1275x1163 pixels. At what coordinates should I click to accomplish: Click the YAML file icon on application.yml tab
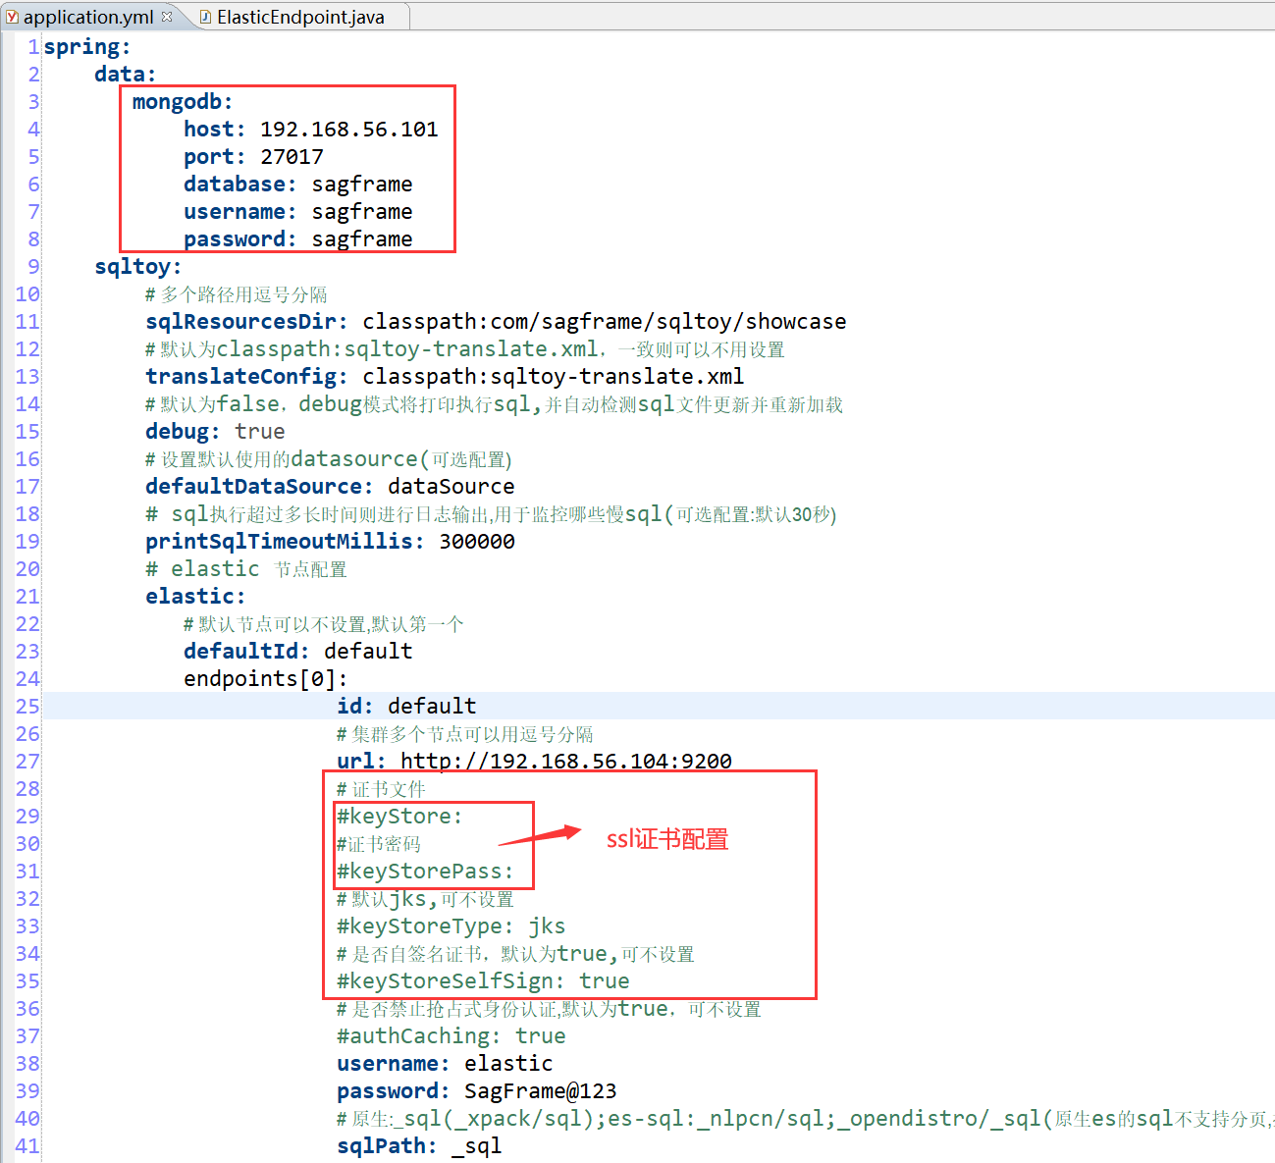pos(12,17)
